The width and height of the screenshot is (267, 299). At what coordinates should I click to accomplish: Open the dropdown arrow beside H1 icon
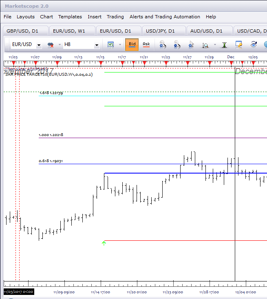(x=120, y=45)
